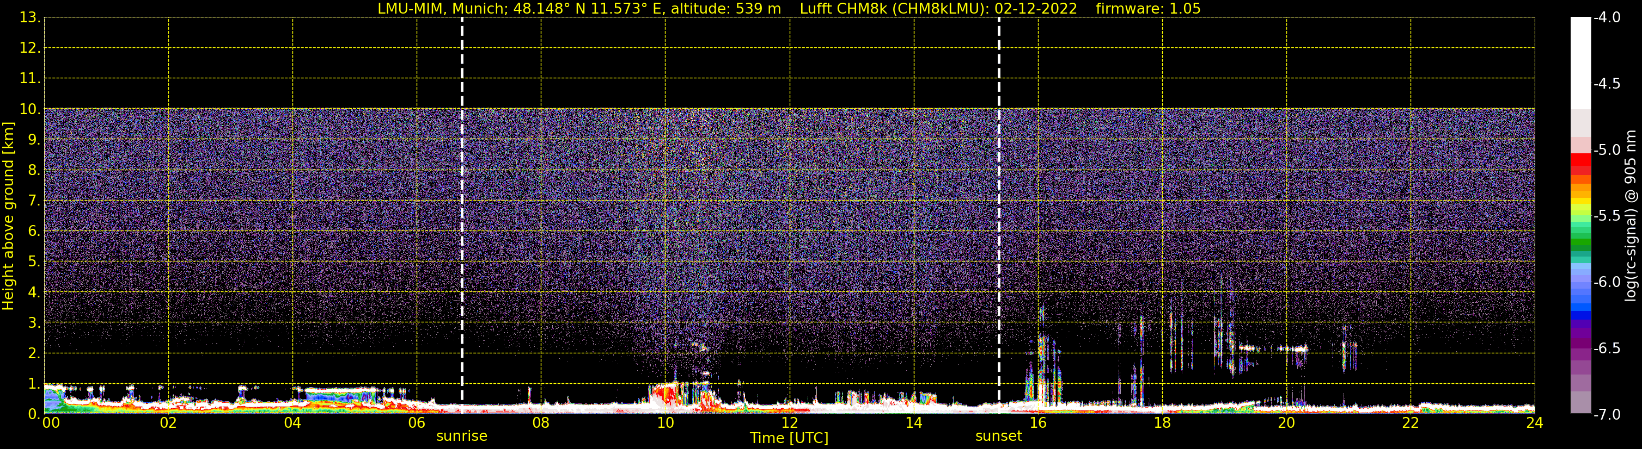Click the "Time [UTC]" axis title
Viewport: 1642px width, 449px height.
[x=789, y=438]
